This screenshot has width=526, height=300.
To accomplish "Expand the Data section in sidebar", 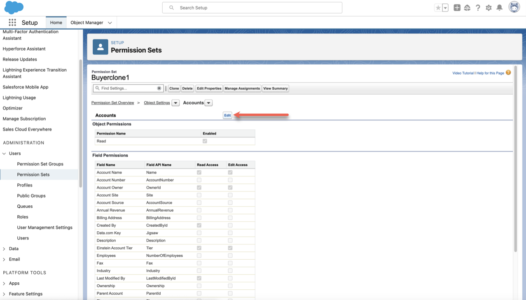I will pyautogui.click(x=4, y=249).
